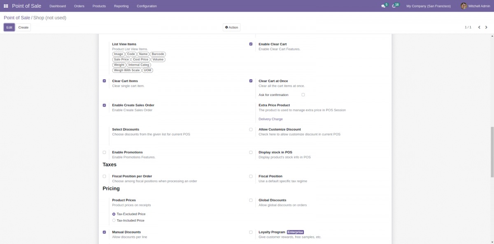Click the Point of Sale breadcrumb
The height and width of the screenshot is (244, 494).
17,18
